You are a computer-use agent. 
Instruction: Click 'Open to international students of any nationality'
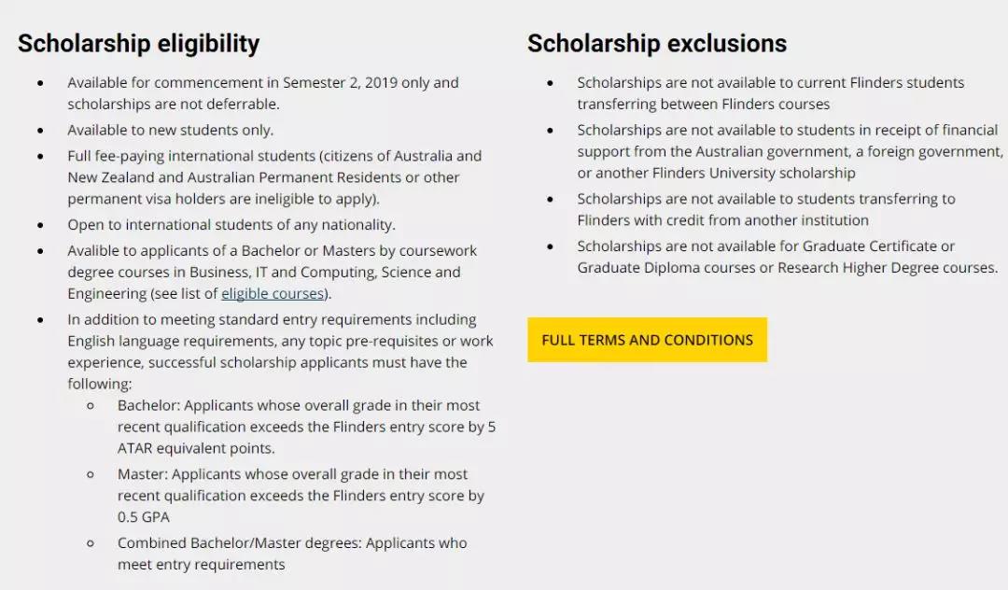tap(231, 225)
